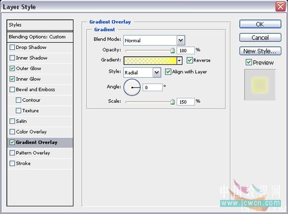
Task: Select the Inner Shadow label
Action: coord(32,58)
